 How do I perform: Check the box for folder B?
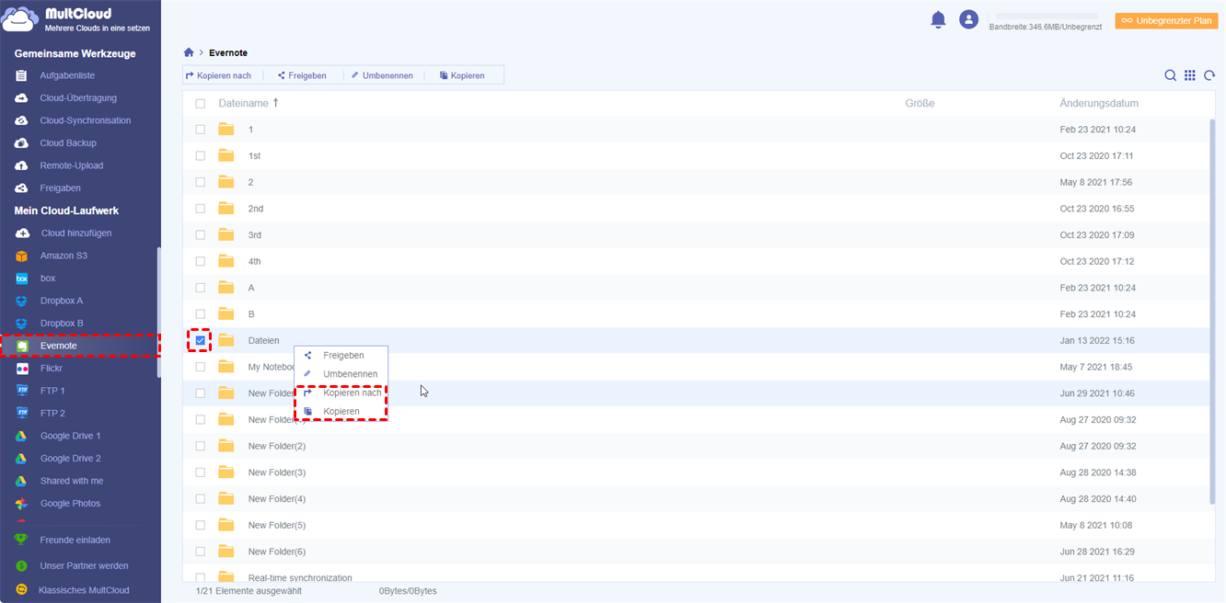click(x=201, y=314)
